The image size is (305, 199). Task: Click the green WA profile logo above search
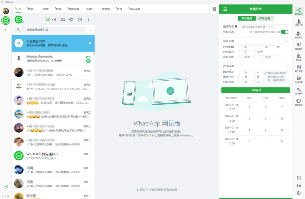coord(19,19)
